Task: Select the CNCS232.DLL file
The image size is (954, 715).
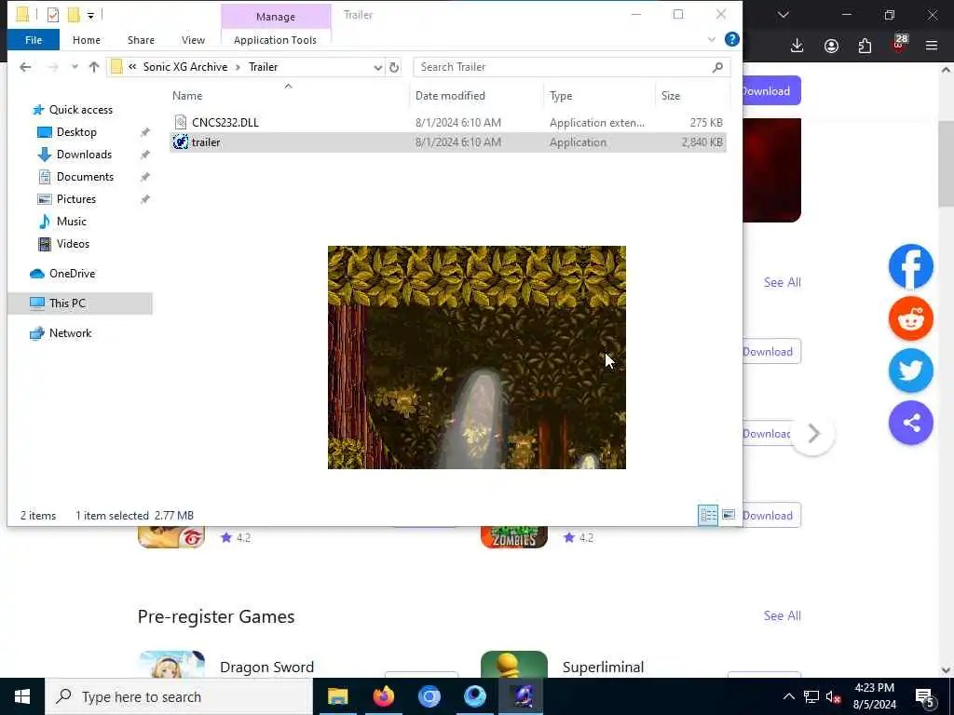Action: click(448, 122)
